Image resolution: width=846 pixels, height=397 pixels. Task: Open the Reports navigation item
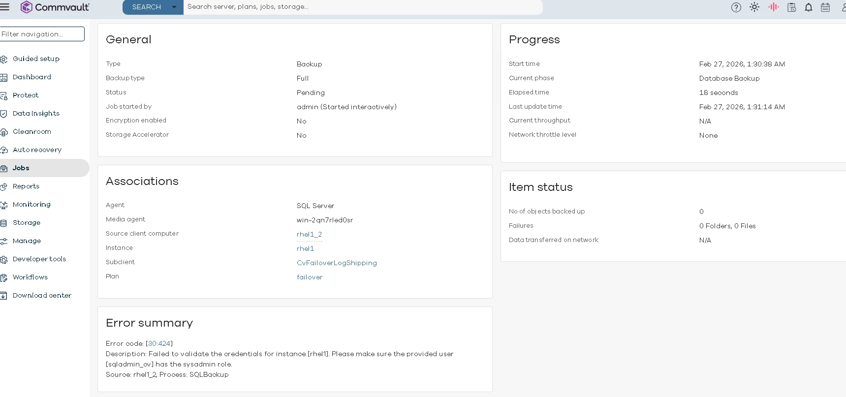(x=26, y=186)
